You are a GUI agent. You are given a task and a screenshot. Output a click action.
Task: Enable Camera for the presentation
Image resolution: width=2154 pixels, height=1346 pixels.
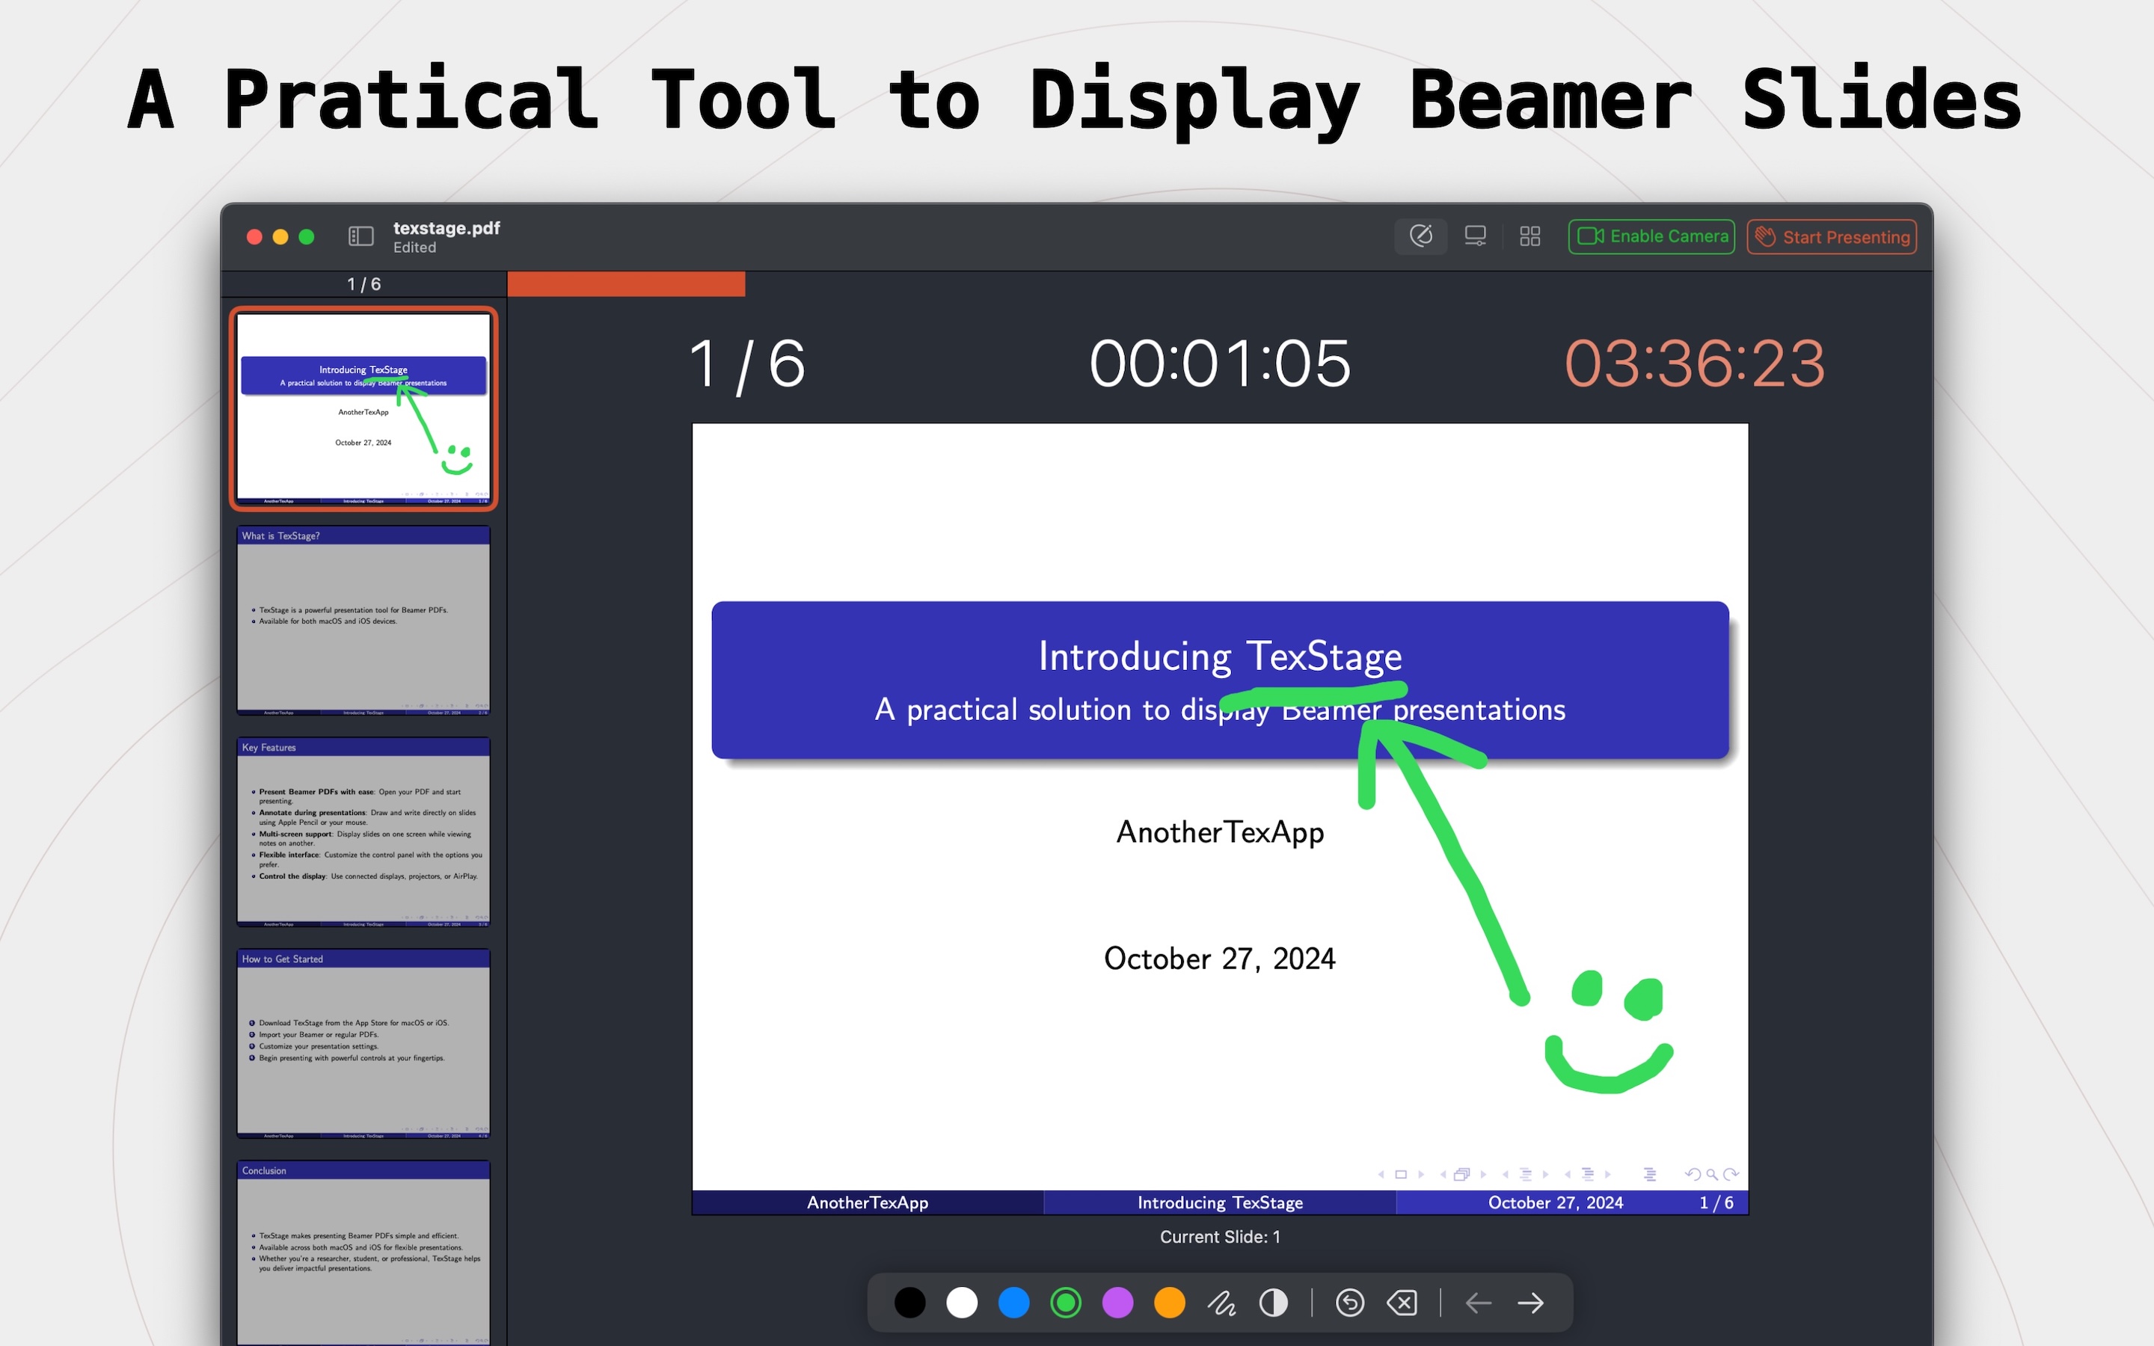coord(1651,236)
